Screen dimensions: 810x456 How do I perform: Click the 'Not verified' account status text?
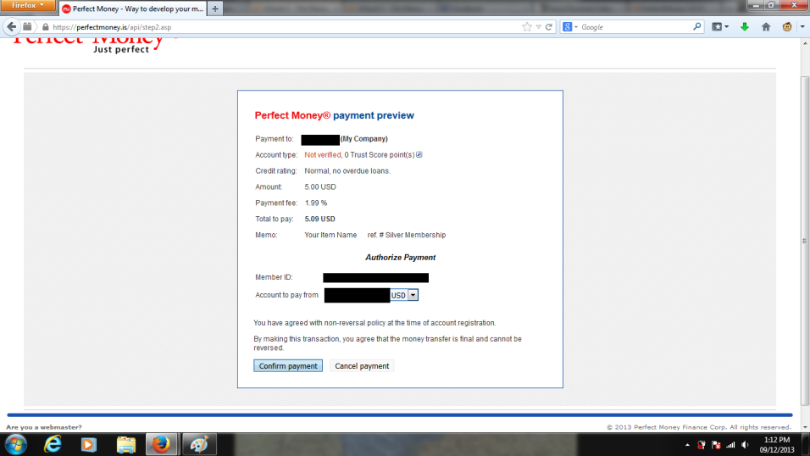pos(322,154)
